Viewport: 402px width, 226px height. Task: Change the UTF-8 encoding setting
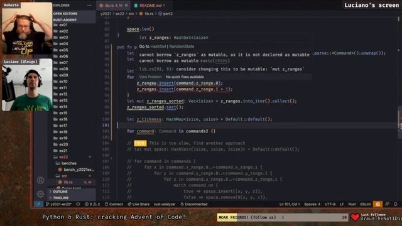coord(330,204)
